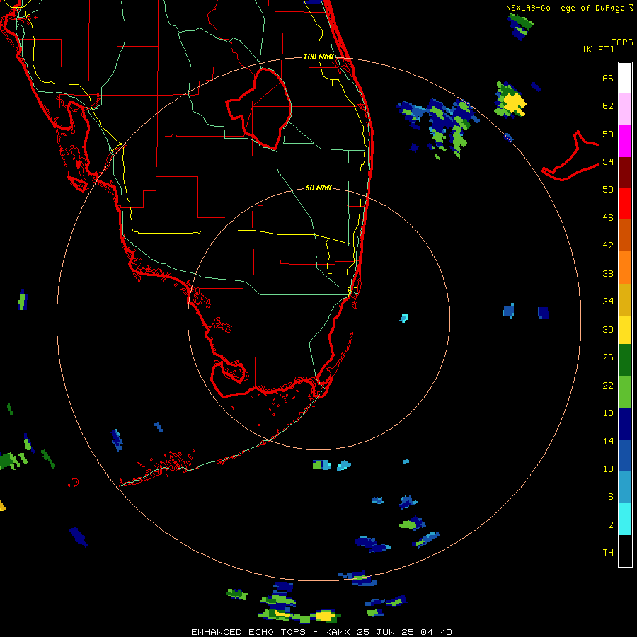Click the black TH threshold legend swatch
This screenshot has width=637, height=637.
[x=625, y=551]
